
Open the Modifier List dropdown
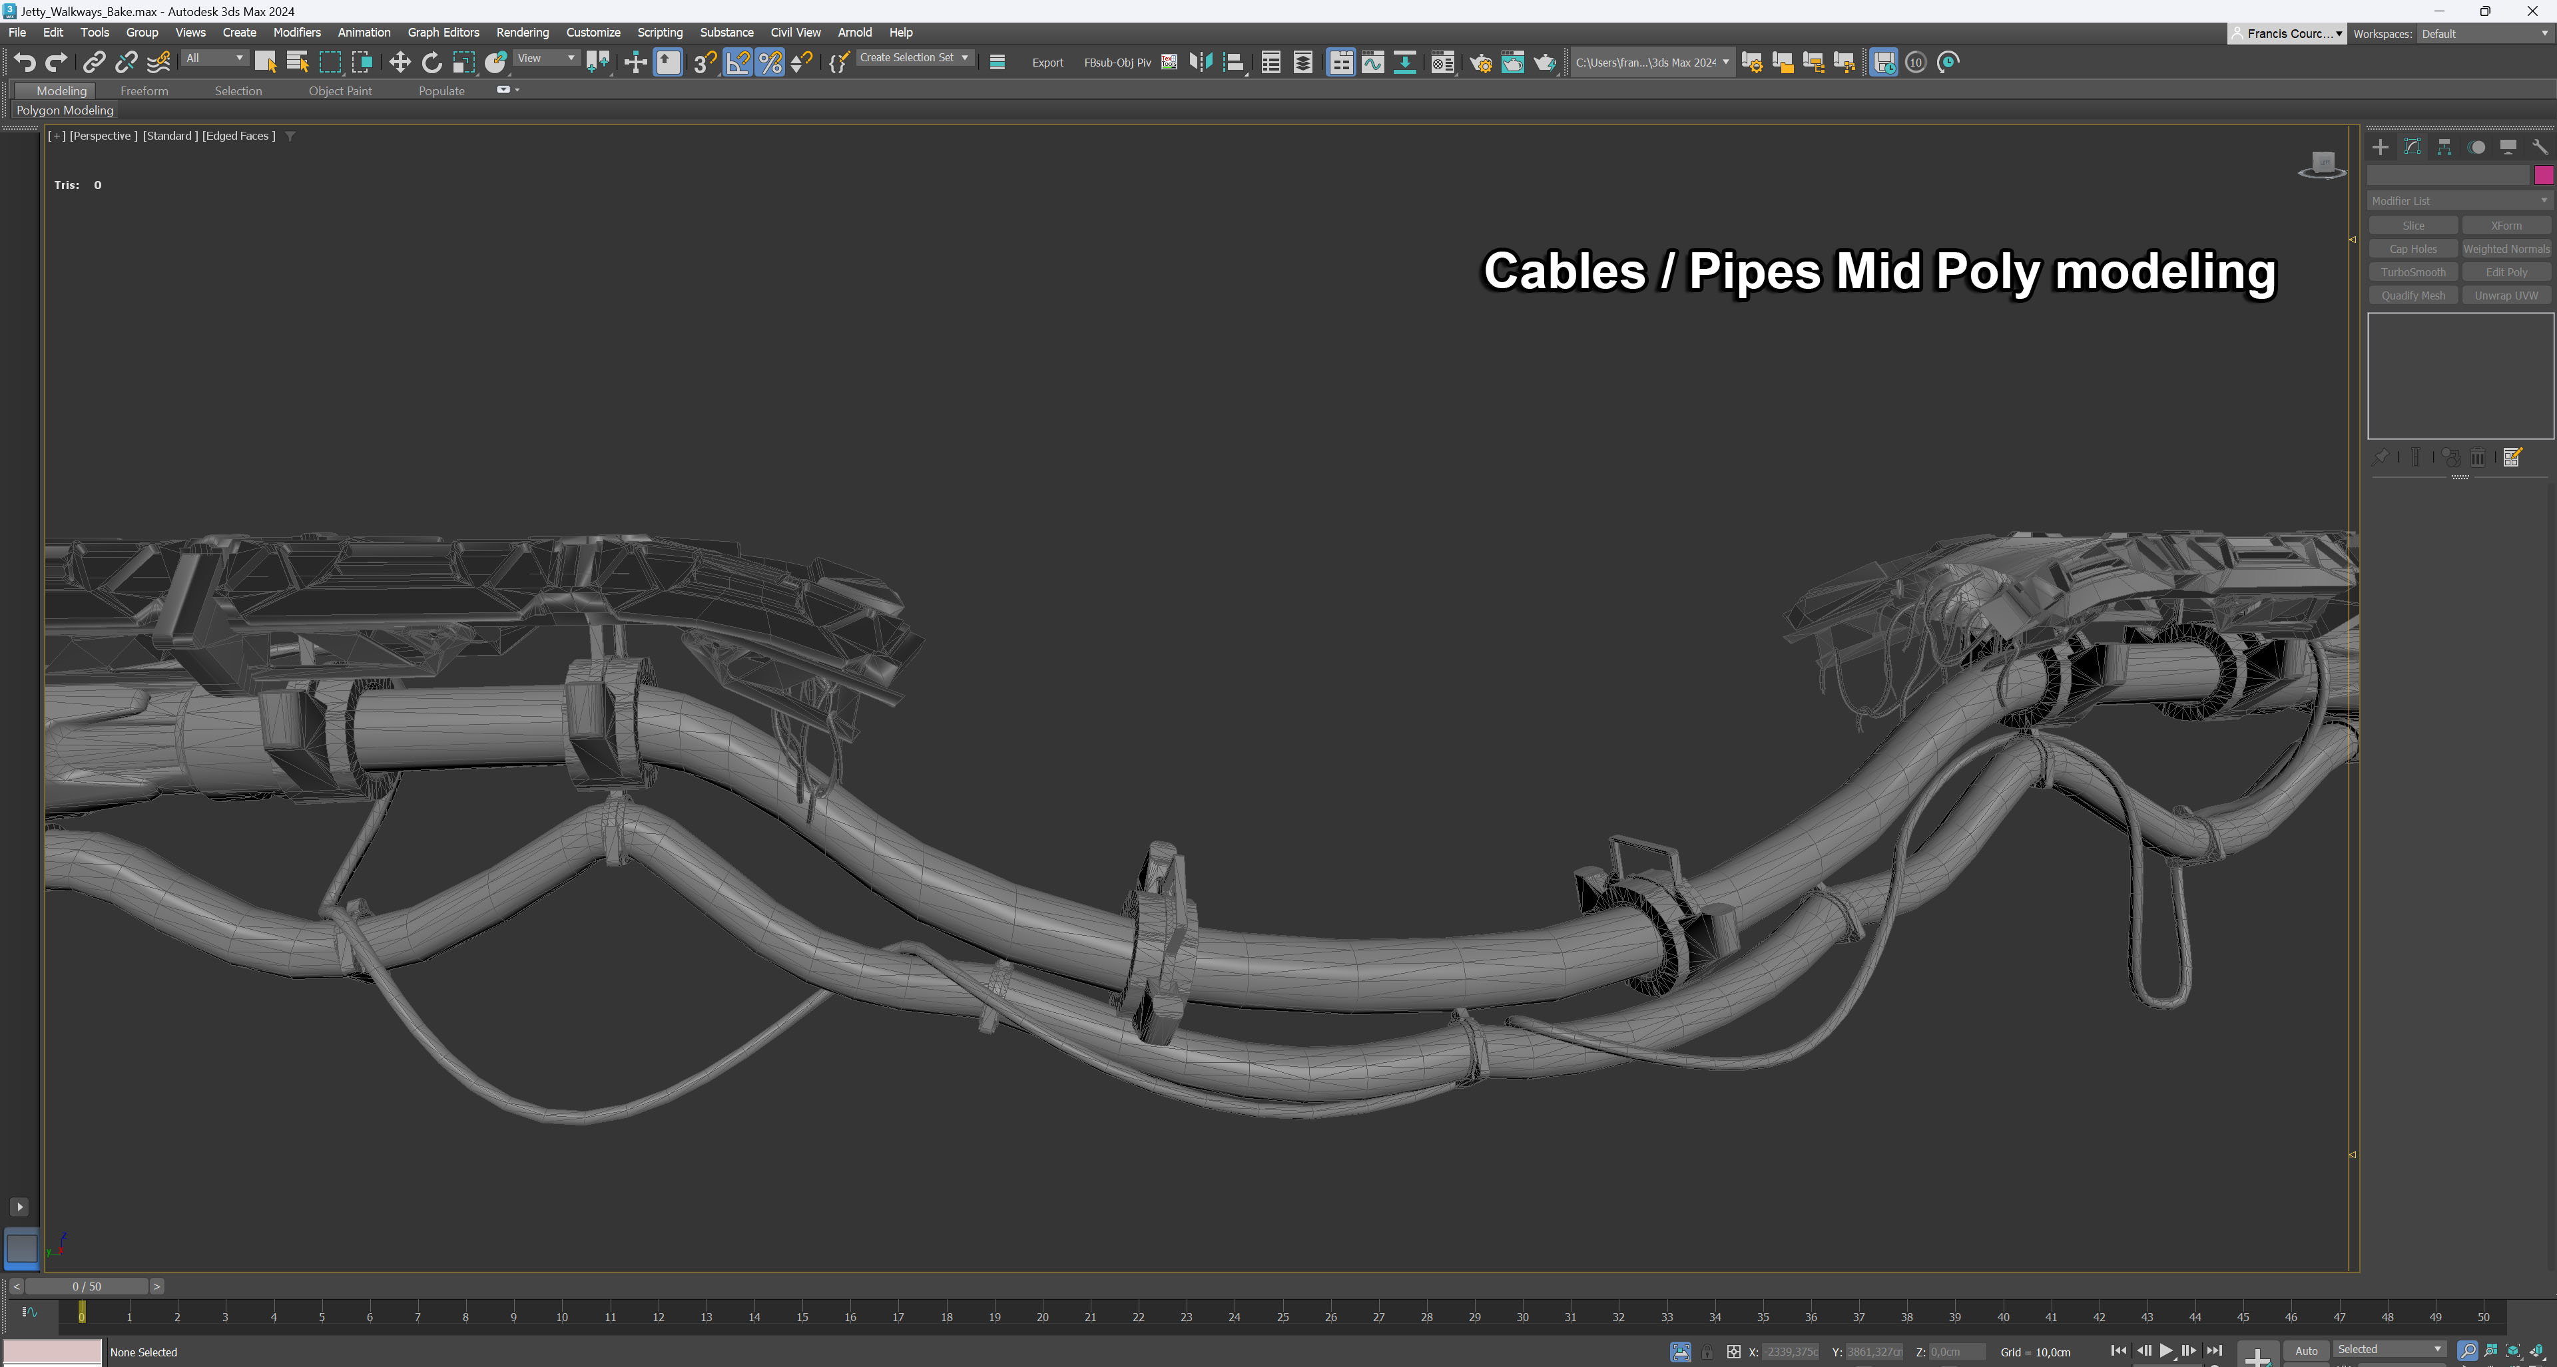(x=2458, y=200)
